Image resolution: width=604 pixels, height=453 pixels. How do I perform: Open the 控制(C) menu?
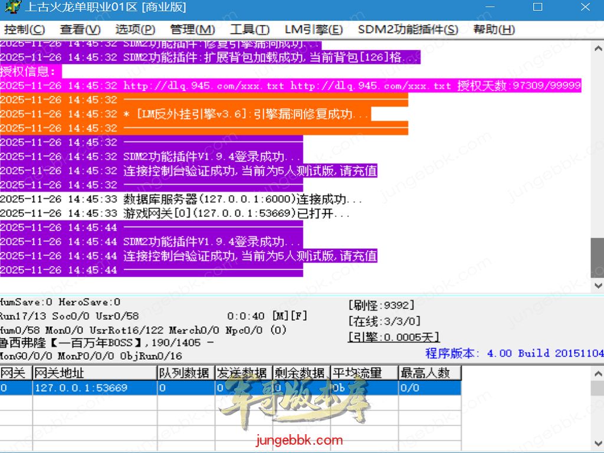(x=24, y=29)
